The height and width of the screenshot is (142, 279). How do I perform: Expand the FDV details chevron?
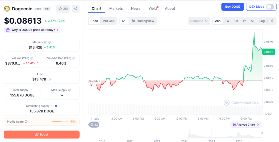click(50, 79)
